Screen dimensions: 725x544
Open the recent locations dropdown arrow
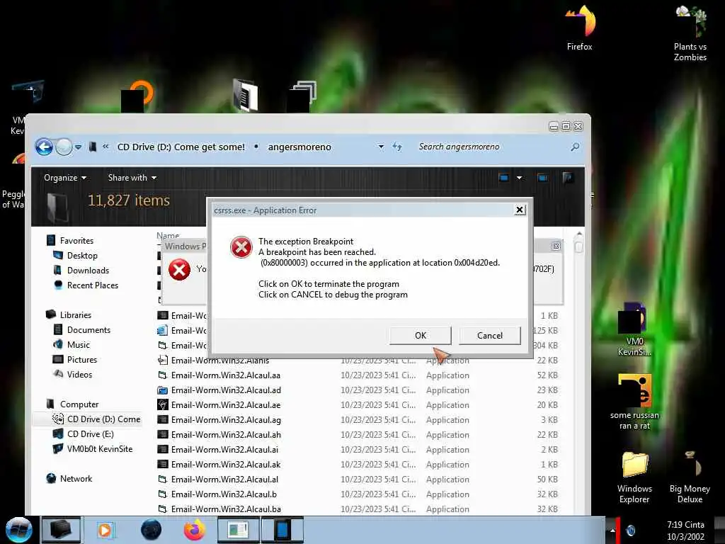click(78, 147)
